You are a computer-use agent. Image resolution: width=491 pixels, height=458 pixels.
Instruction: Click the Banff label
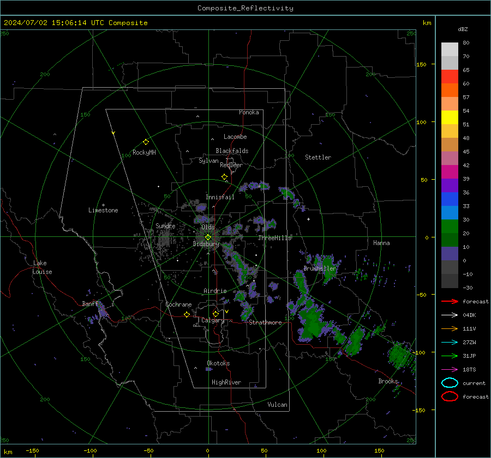[x=90, y=303]
